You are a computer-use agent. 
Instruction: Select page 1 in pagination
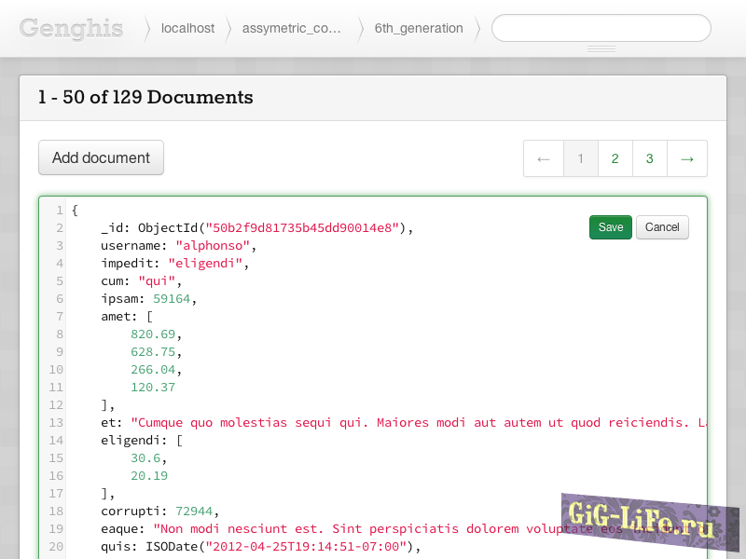pos(580,158)
